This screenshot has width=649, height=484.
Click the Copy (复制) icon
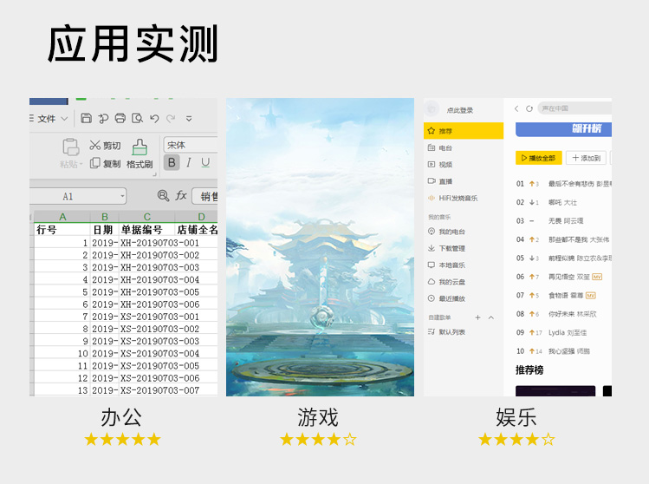95,163
